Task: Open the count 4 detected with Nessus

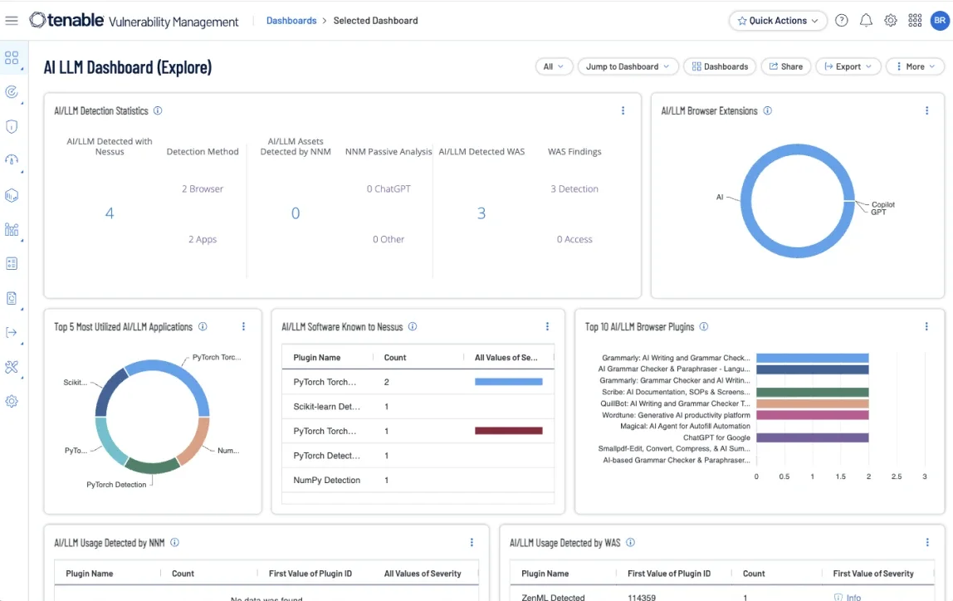Action: (110, 213)
